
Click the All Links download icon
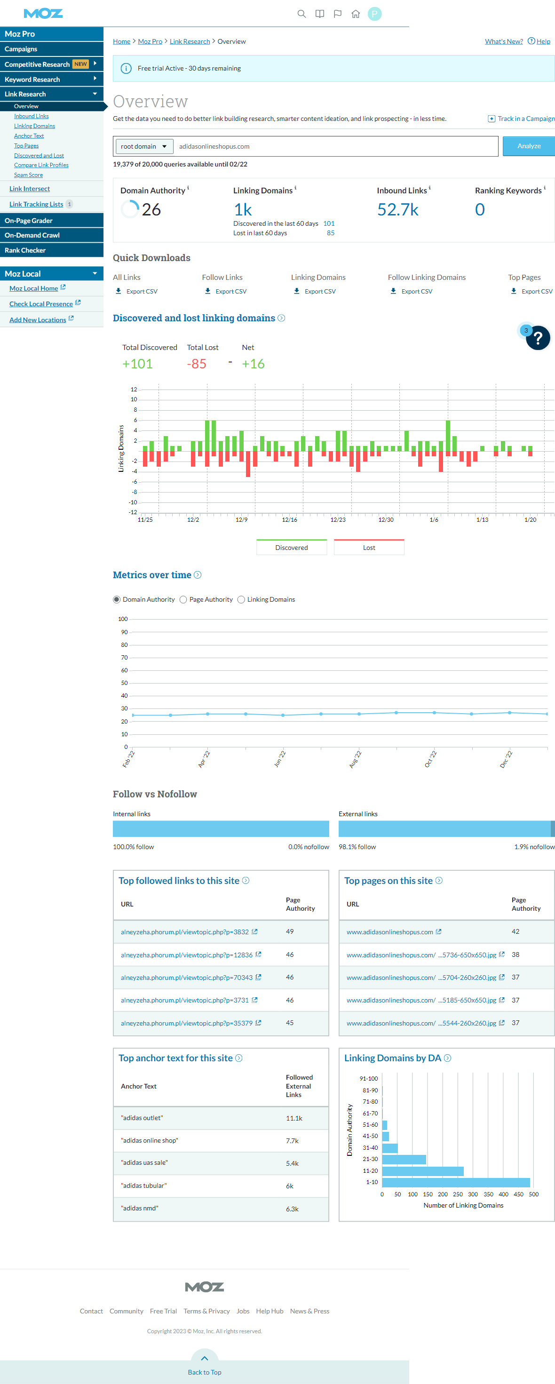click(x=118, y=291)
